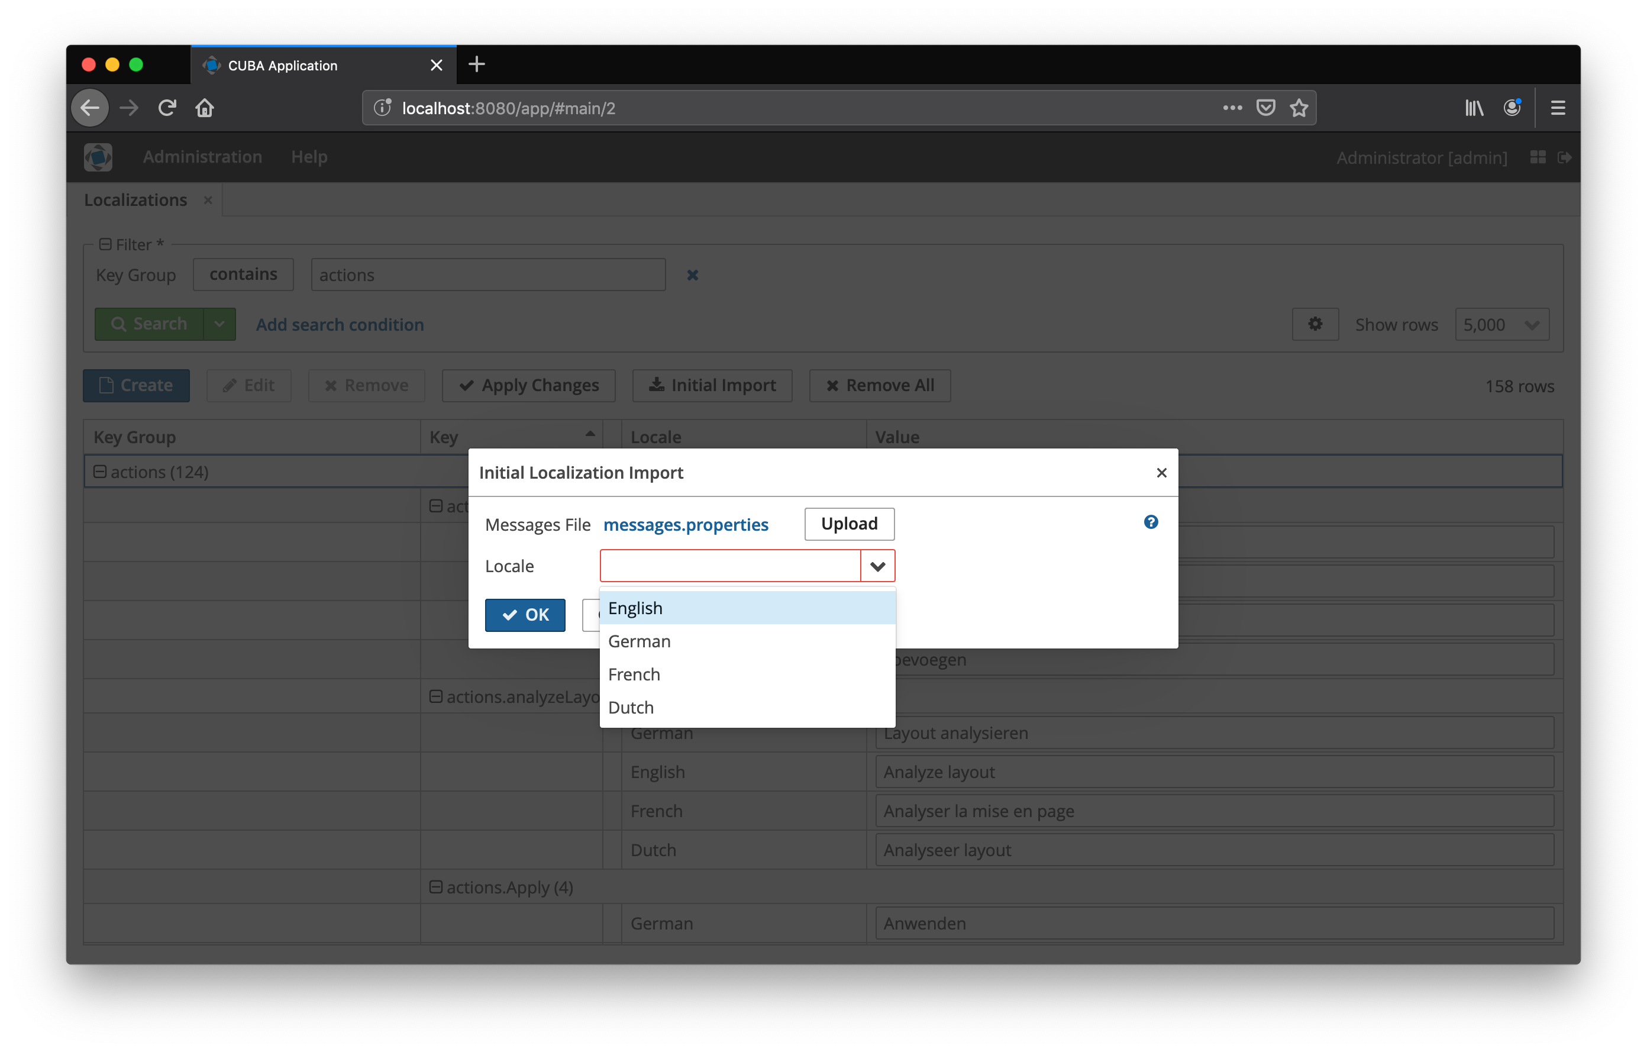
Task: Sort by the Key Group column header
Action: tap(251, 437)
